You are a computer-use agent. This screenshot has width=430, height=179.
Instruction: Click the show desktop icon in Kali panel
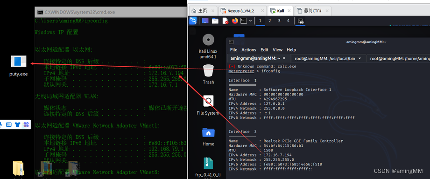(x=205, y=21)
